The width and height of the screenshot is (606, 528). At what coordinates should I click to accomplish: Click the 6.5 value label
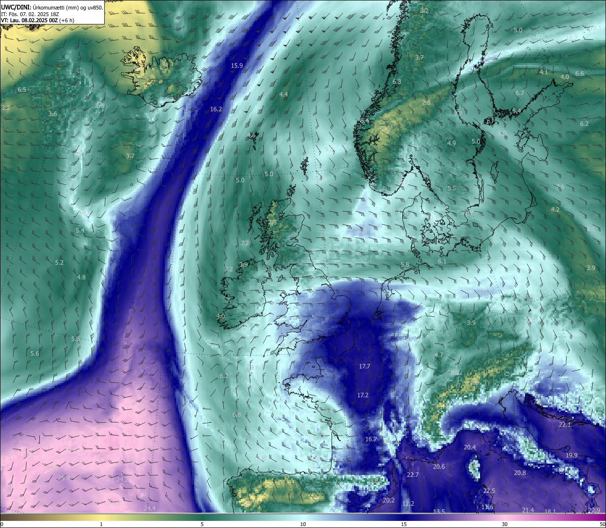22,90
